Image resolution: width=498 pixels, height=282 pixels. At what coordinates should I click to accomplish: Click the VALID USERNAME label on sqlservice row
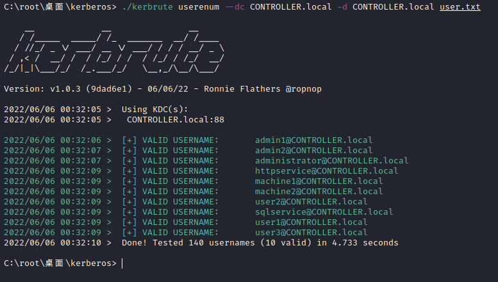coord(180,211)
